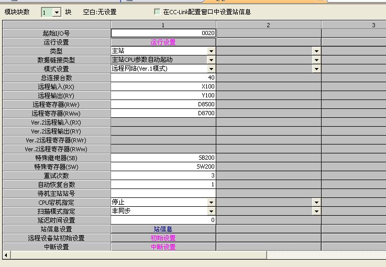Click the column 2 header
The height and width of the screenshot is (267, 386).
(268, 25)
